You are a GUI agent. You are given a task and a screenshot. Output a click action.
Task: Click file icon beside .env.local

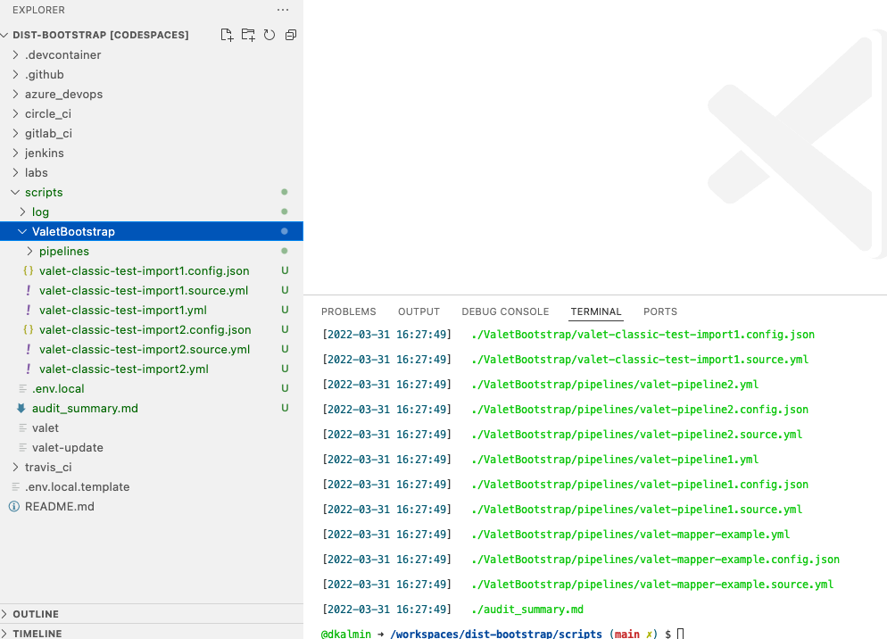(x=22, y=389)
